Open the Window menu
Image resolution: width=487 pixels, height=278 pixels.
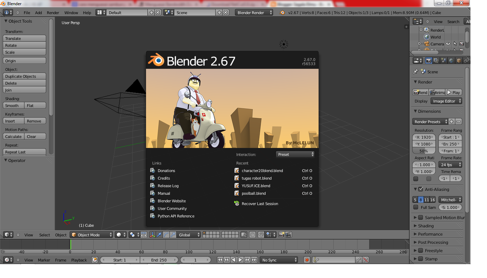(x=71, y=12)
